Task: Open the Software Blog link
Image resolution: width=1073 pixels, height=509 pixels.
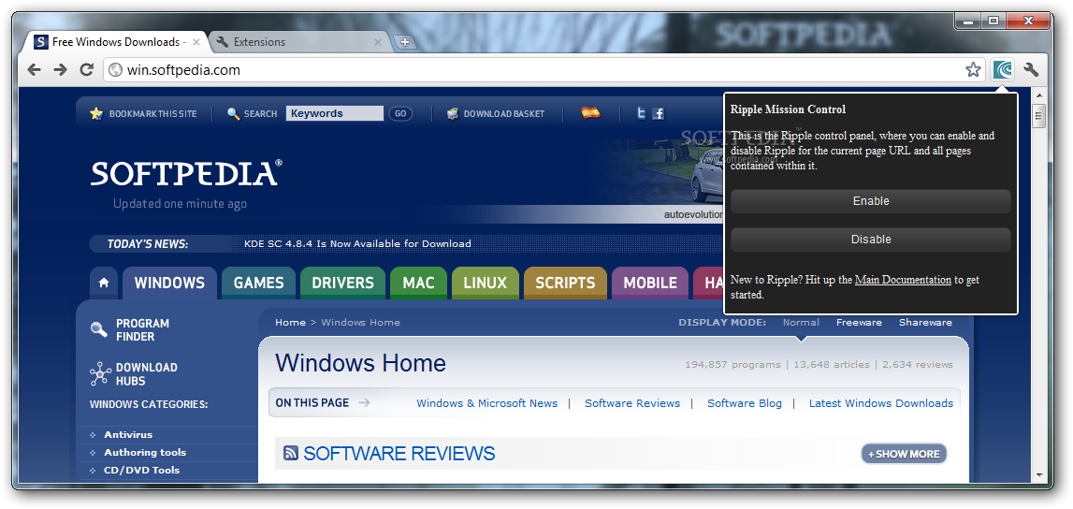Action: [x=745, y=403]
